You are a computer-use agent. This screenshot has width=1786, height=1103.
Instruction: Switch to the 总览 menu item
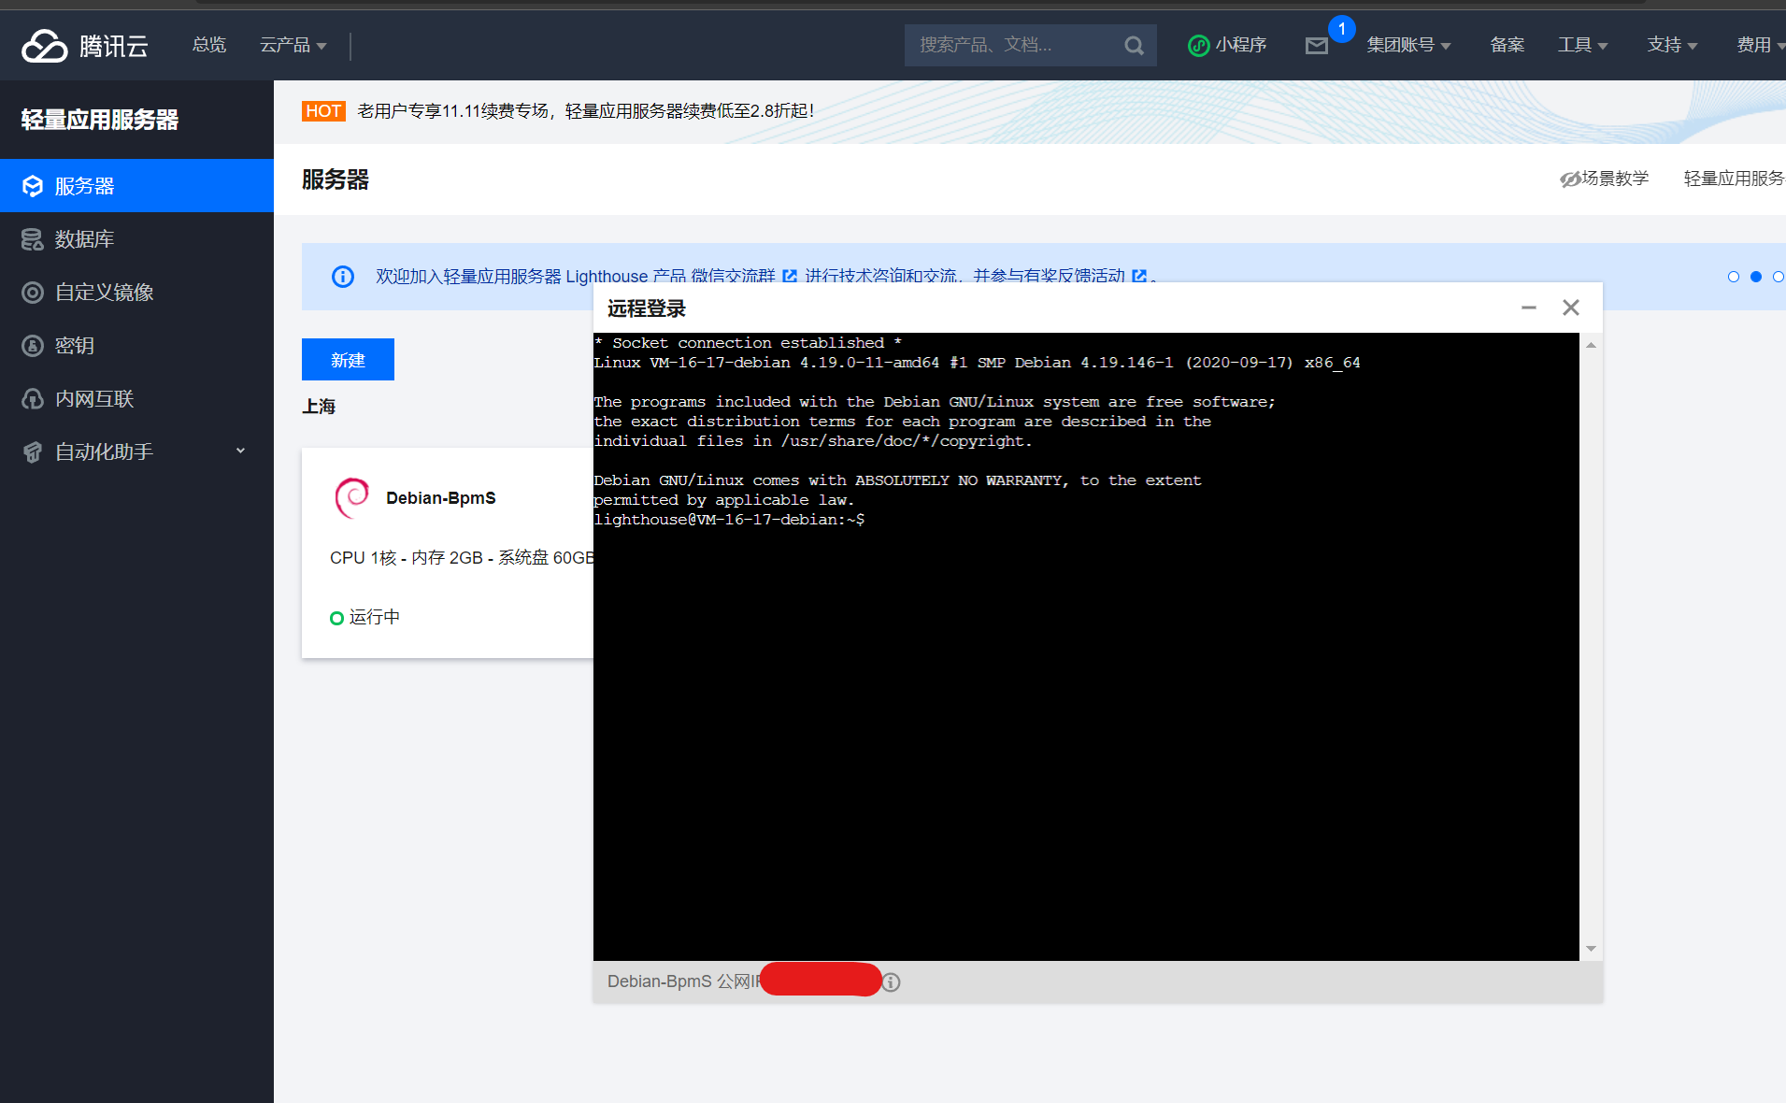click(208, 44)
